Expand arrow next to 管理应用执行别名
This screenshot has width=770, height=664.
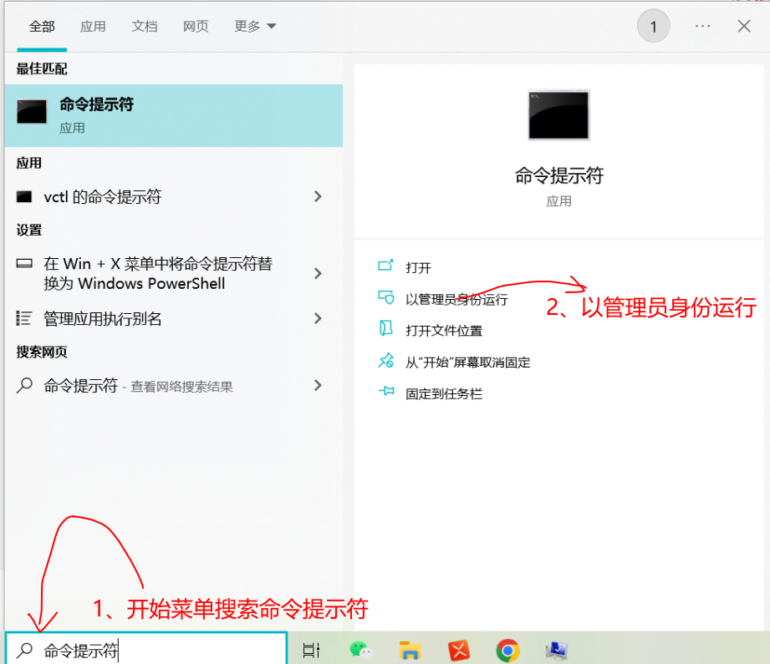(x=318, y=318)
